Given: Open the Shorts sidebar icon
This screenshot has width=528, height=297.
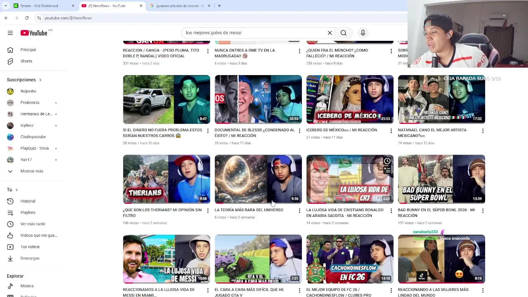Looking at the screenshot, I should click(x=10, y=61).
